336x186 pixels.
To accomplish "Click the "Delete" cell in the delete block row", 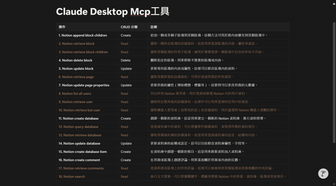I will 133,60.
